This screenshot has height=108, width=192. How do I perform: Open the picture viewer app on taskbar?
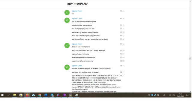click(x=70, y=95)
